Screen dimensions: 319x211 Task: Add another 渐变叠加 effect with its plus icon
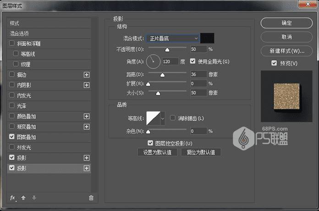(87, 127)
